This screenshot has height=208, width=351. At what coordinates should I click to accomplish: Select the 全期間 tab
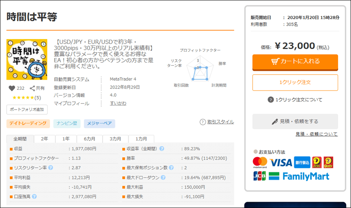point(20,139)
